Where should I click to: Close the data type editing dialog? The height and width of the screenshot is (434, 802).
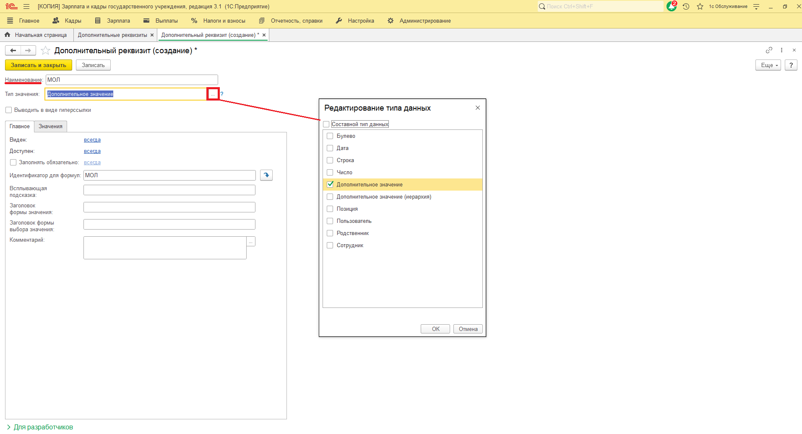477,108
